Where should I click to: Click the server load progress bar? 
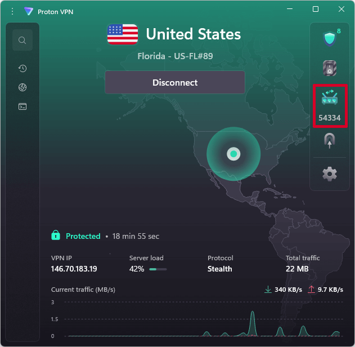[158, 269]
